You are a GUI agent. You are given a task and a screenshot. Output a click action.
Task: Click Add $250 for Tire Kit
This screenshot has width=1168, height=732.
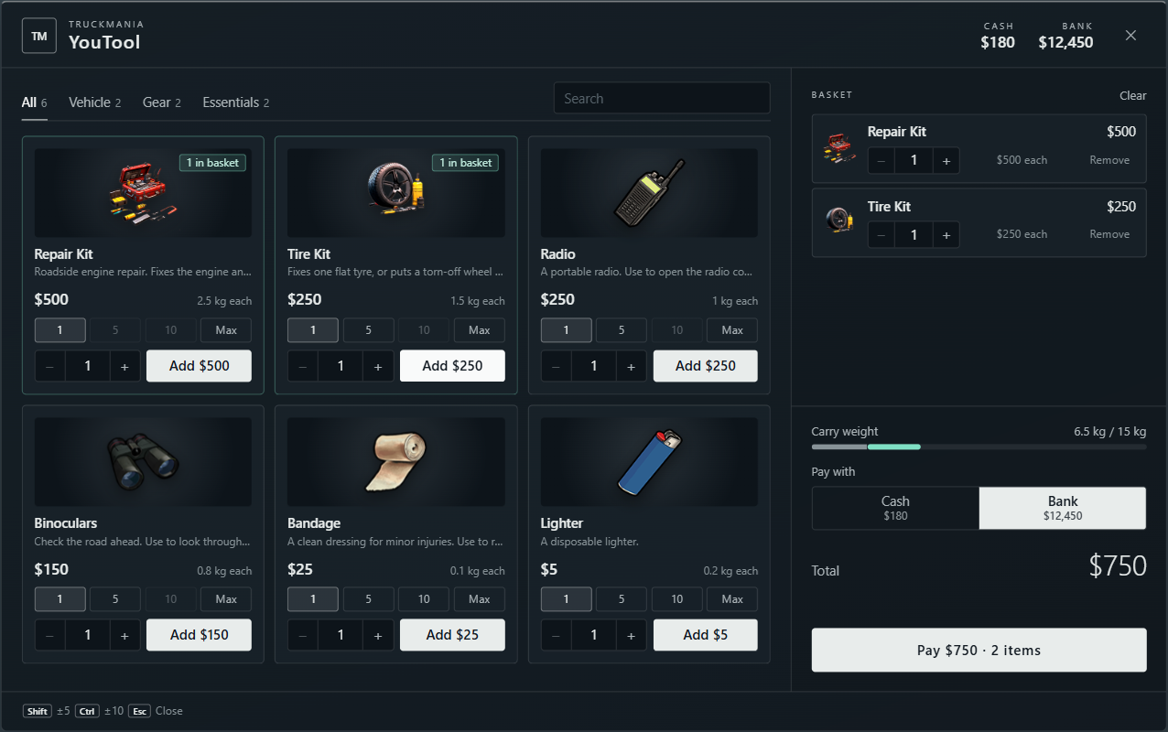point(452,366)
